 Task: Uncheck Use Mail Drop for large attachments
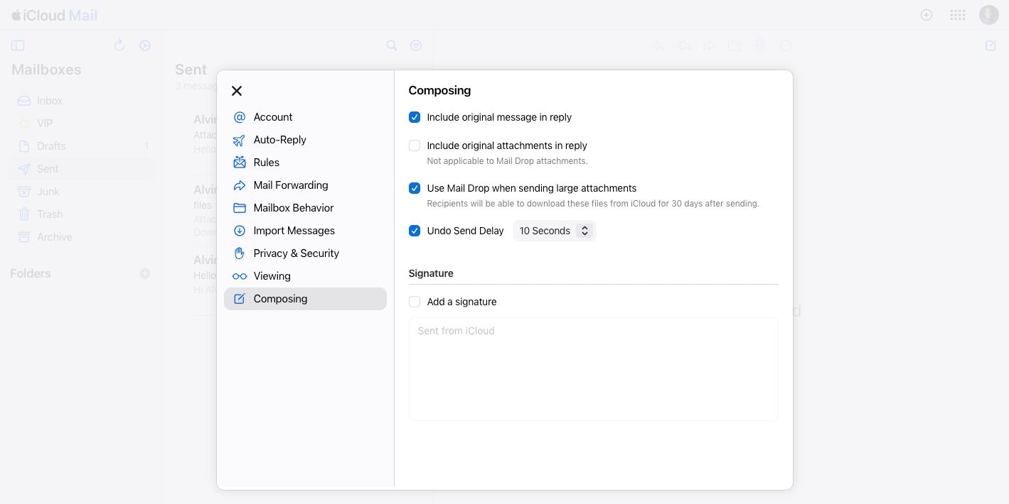(x=415, y=188)
